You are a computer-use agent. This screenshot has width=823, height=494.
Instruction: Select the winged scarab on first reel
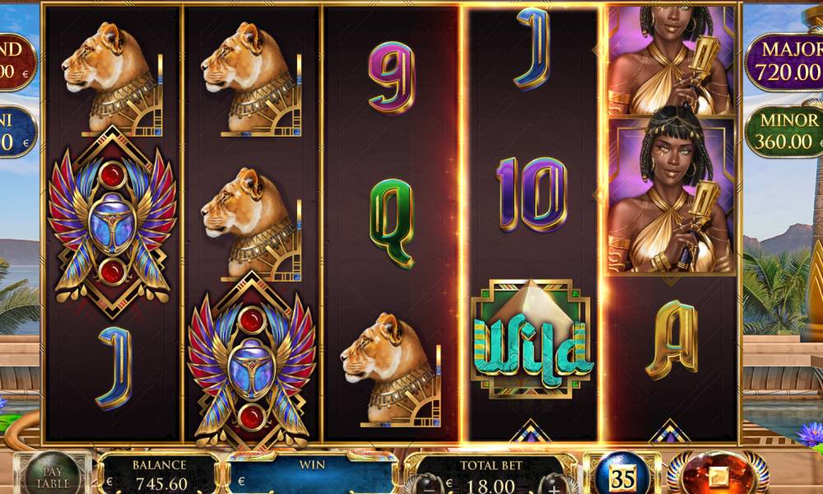(112, 222)
